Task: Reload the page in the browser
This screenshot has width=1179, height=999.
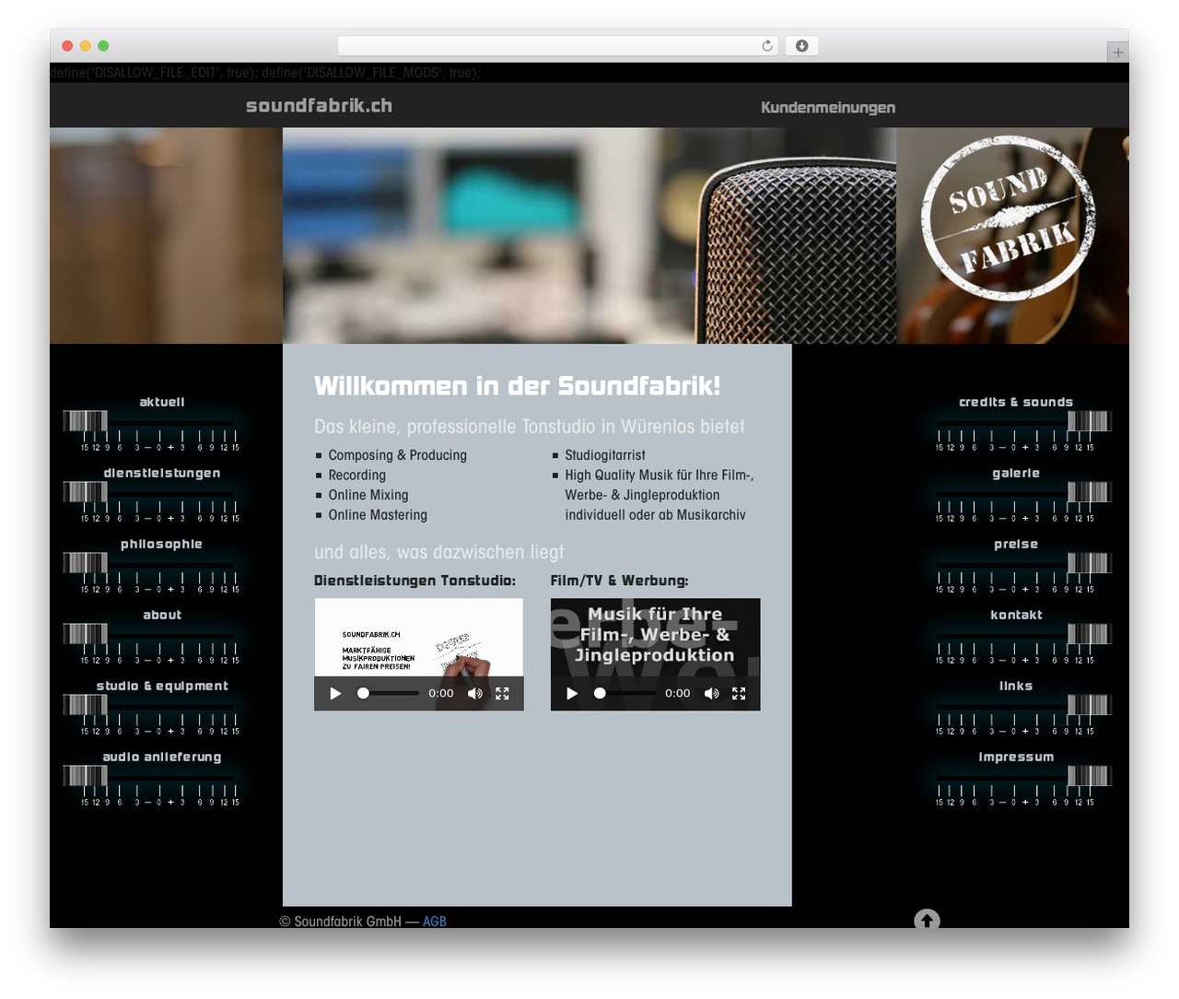Action: coord(767,46)
